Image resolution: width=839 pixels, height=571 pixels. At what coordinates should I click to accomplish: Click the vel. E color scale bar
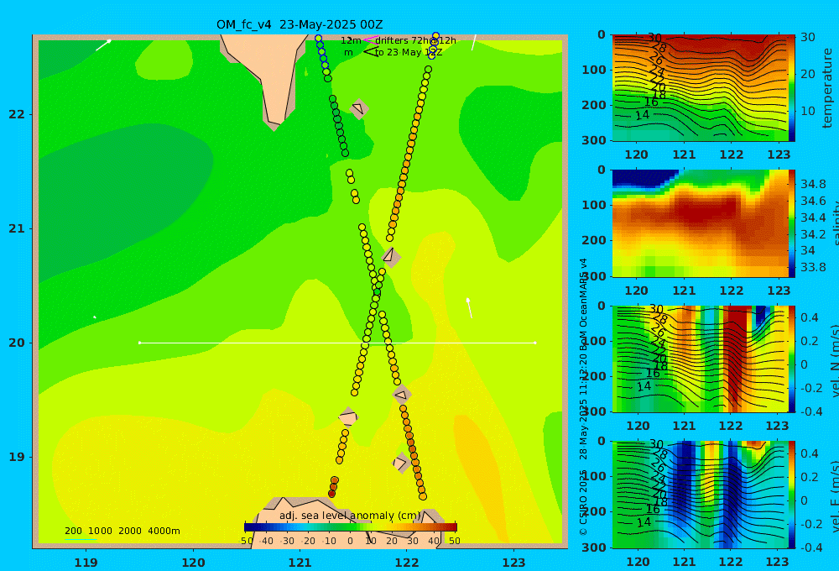tap(792, 495)
